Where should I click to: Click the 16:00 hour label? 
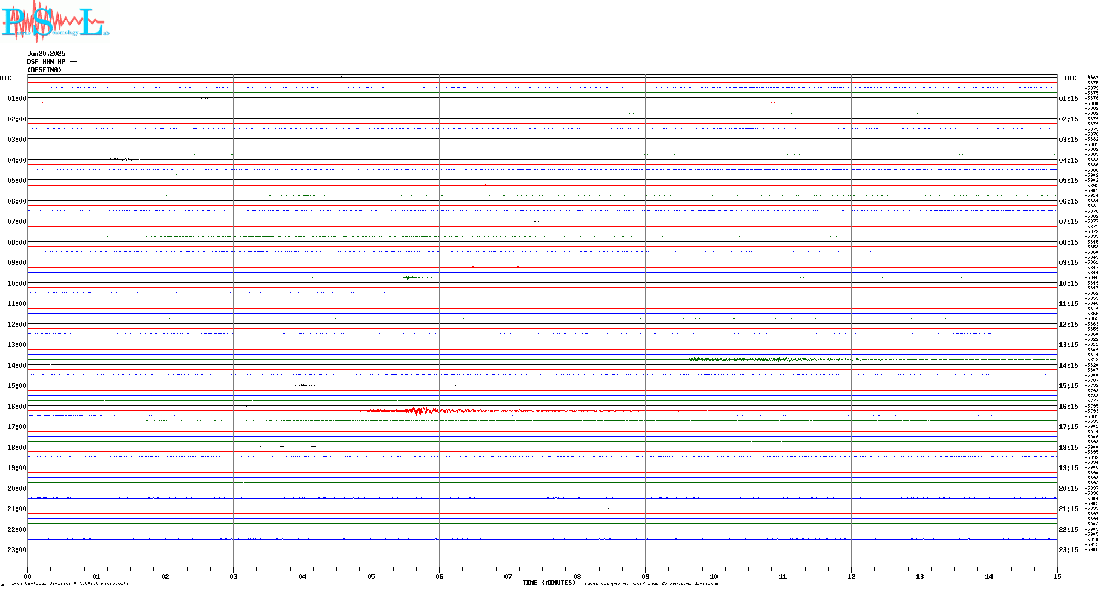point(17,407)
